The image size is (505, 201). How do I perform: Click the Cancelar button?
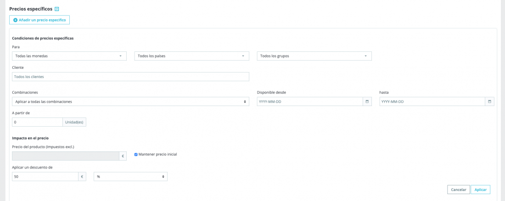coord(459,190)
